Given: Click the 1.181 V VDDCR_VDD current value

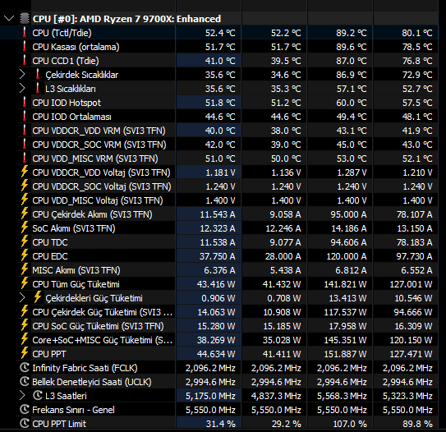Looking at the screenshot, I should (x=220, y=172).
